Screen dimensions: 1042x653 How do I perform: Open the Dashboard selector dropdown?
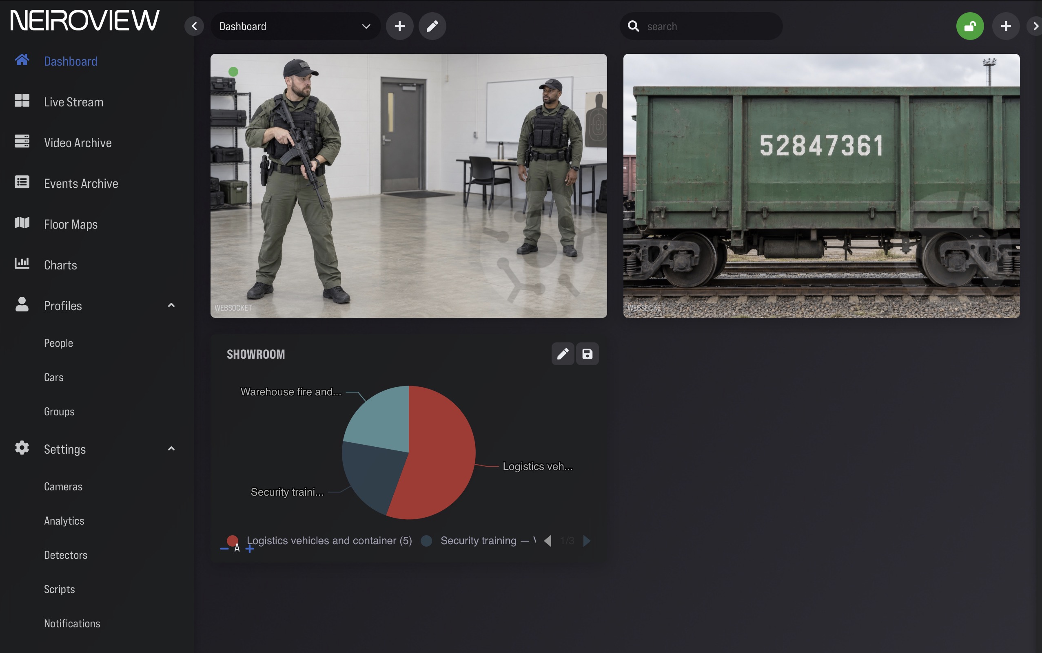coord(296,26)
